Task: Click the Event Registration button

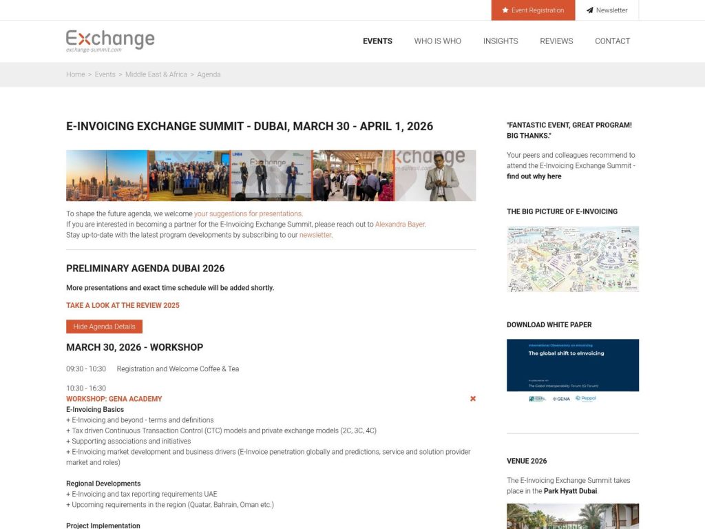Action: point(533,10)
